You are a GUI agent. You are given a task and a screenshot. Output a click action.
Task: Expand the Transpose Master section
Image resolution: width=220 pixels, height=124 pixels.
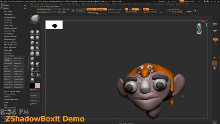click(x=10, y=94)
